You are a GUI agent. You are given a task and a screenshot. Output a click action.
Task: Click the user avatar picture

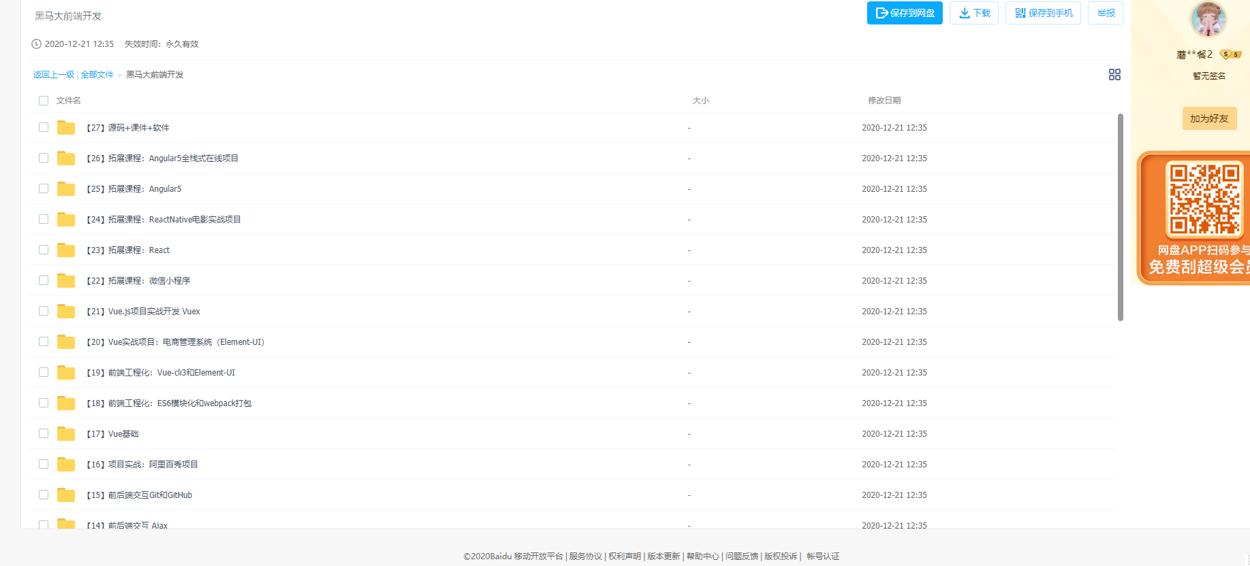point(1208,18)
